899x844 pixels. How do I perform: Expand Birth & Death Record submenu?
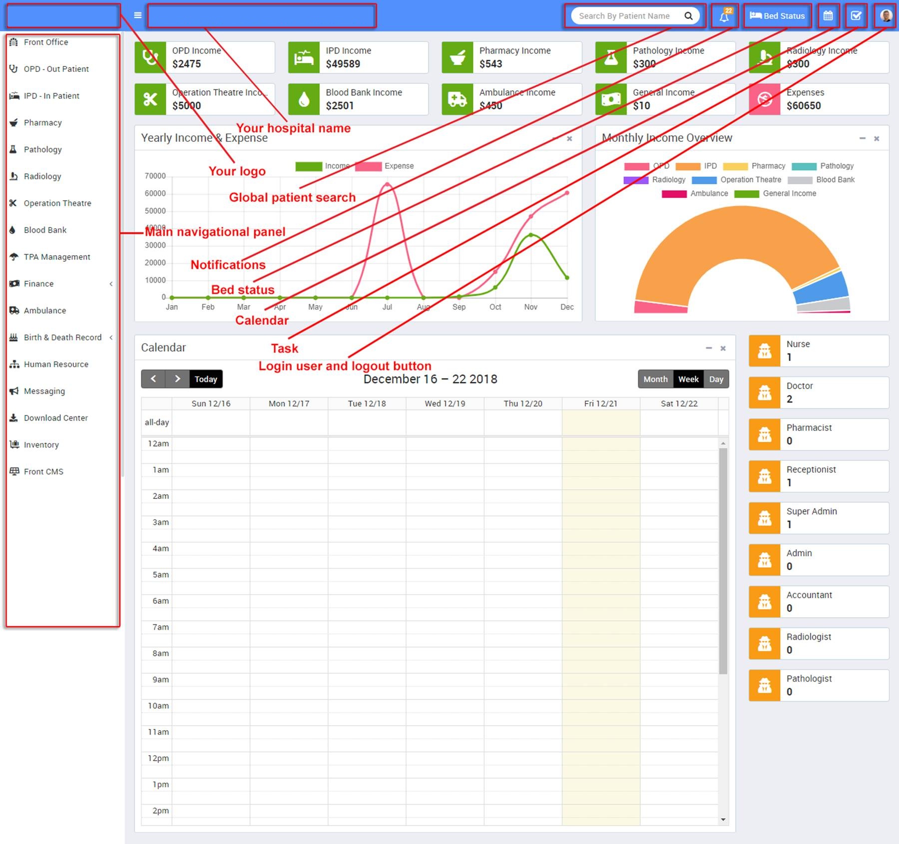click(x=111, y=338)
